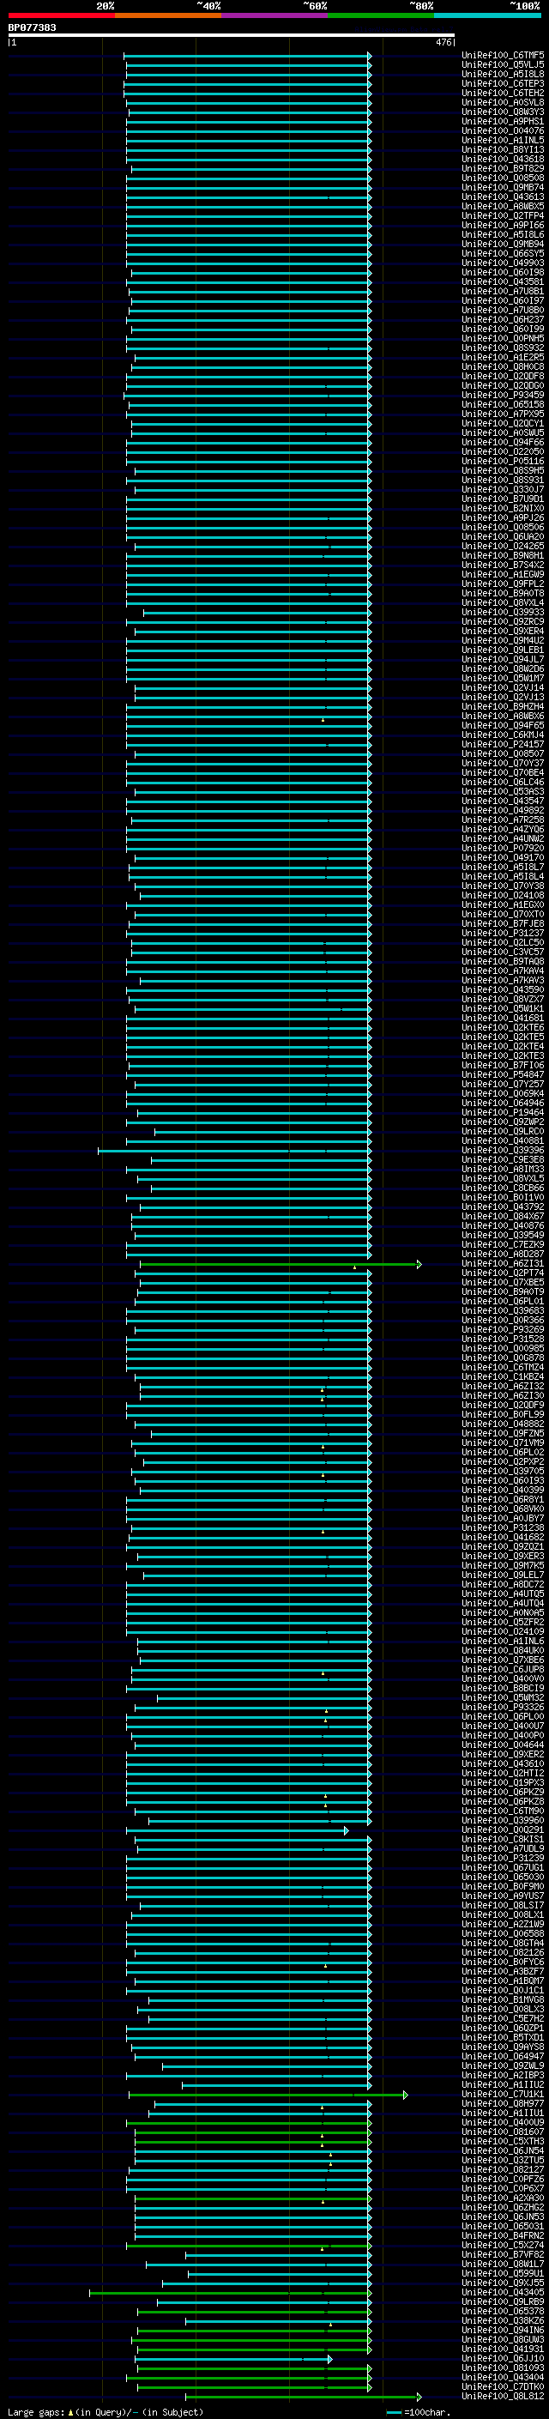549x2419 pixels.
Task: Select hit label UniRef100_Q2TFP4
Action: click(x=503, y=216)
